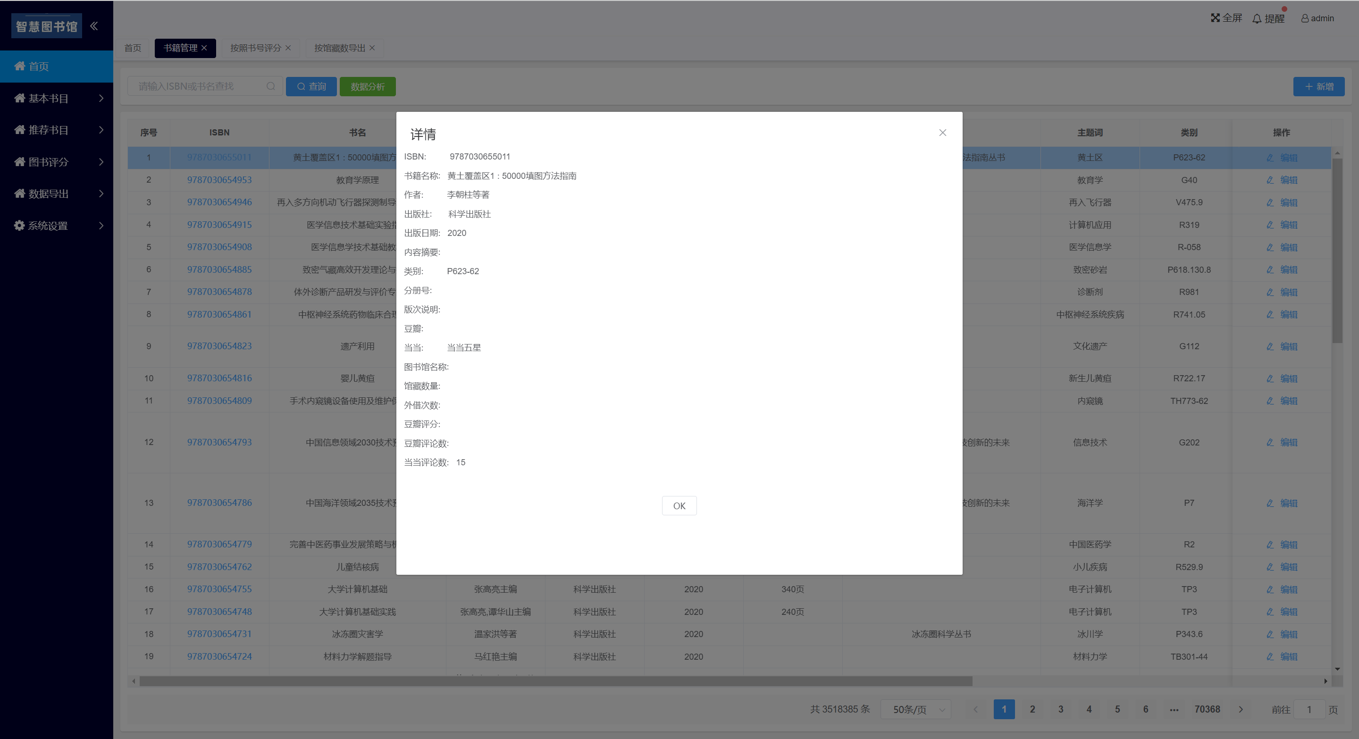Select 首页 in the sidebar

[x=57, y=67]
